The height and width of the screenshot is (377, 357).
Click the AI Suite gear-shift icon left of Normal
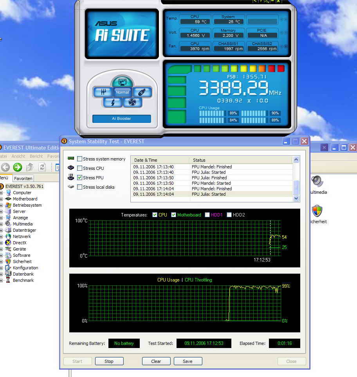pyautogui.click(x=103, y=92)
